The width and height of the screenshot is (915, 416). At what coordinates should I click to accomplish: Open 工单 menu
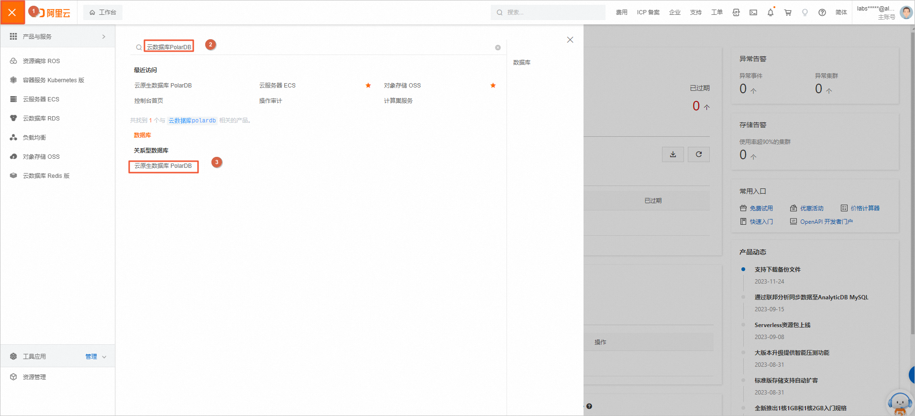(717, 12)
